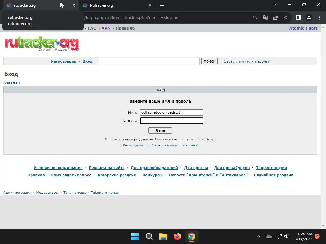This screenshot has height=244, width=326.
Task: Open Правила in the top menu
Action: [125, 28]
